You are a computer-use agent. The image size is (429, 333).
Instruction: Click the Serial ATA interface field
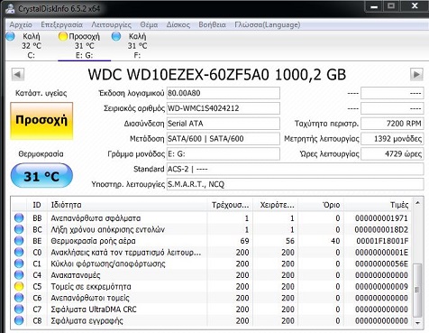coord(224,124)
